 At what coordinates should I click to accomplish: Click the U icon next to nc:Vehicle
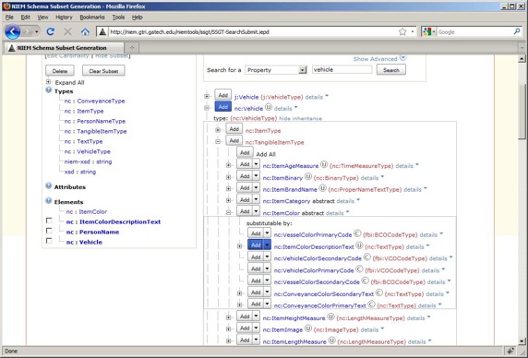click(x=269, y=107)
